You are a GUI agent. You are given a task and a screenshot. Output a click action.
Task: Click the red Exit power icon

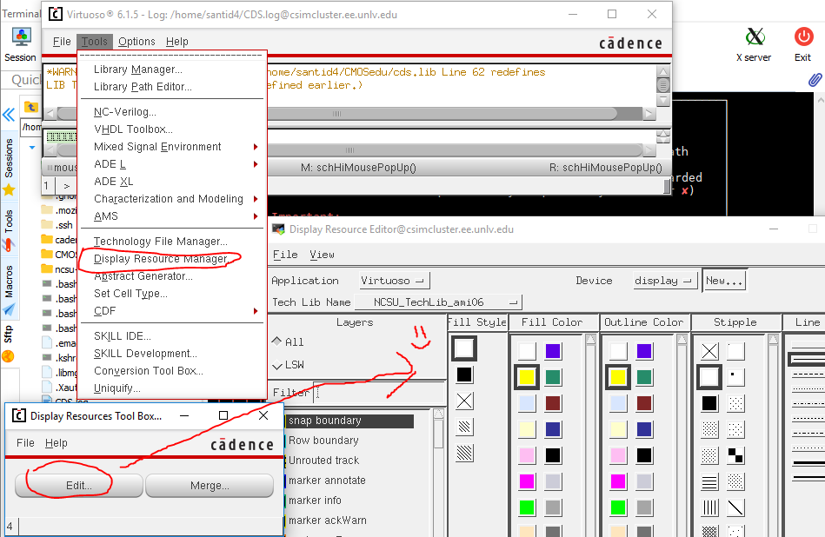pyautogui.click(x=803, y=36)
